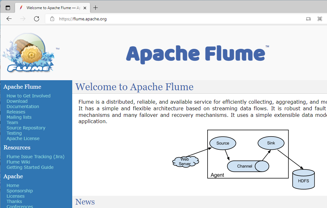Click the Agent label in the diagram
Screen dimensions: 327x208
(217, 175)
